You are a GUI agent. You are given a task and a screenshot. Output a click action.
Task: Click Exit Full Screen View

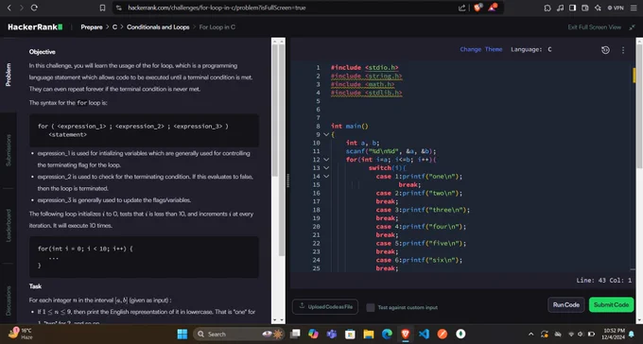point(594,27)
